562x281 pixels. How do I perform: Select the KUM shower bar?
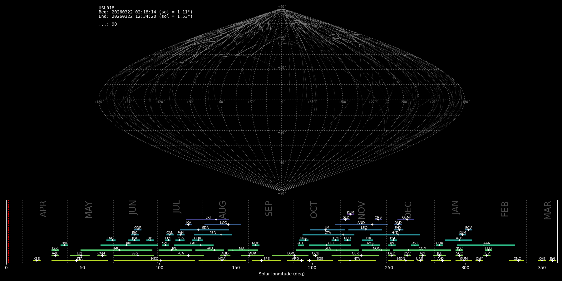coord(351,214)
